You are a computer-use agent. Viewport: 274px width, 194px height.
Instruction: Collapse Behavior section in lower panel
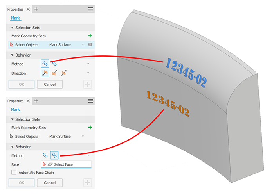point(12,147)
